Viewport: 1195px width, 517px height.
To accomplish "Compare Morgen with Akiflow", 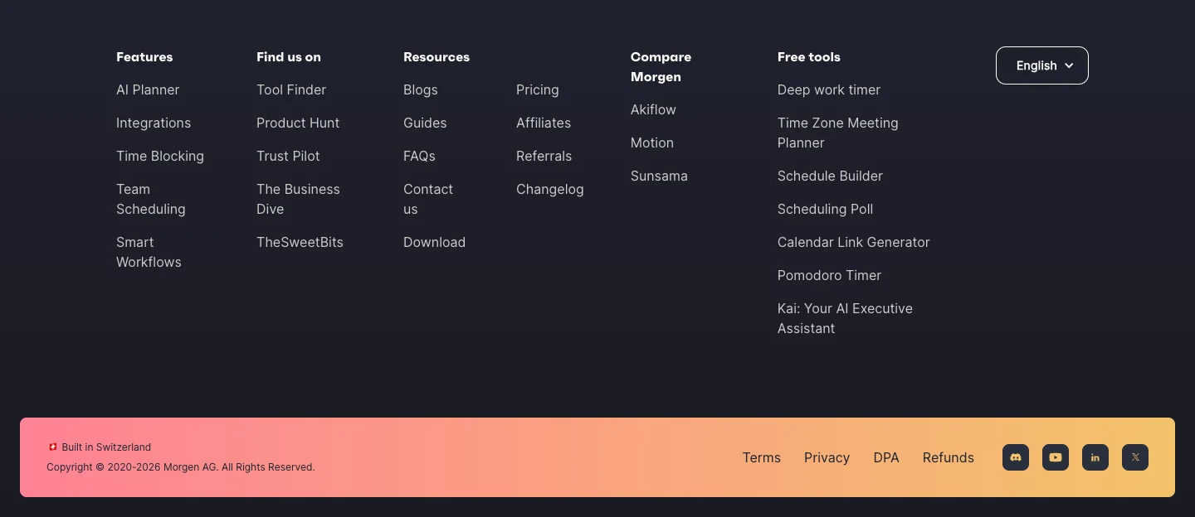I will click(x=653, y=109).
